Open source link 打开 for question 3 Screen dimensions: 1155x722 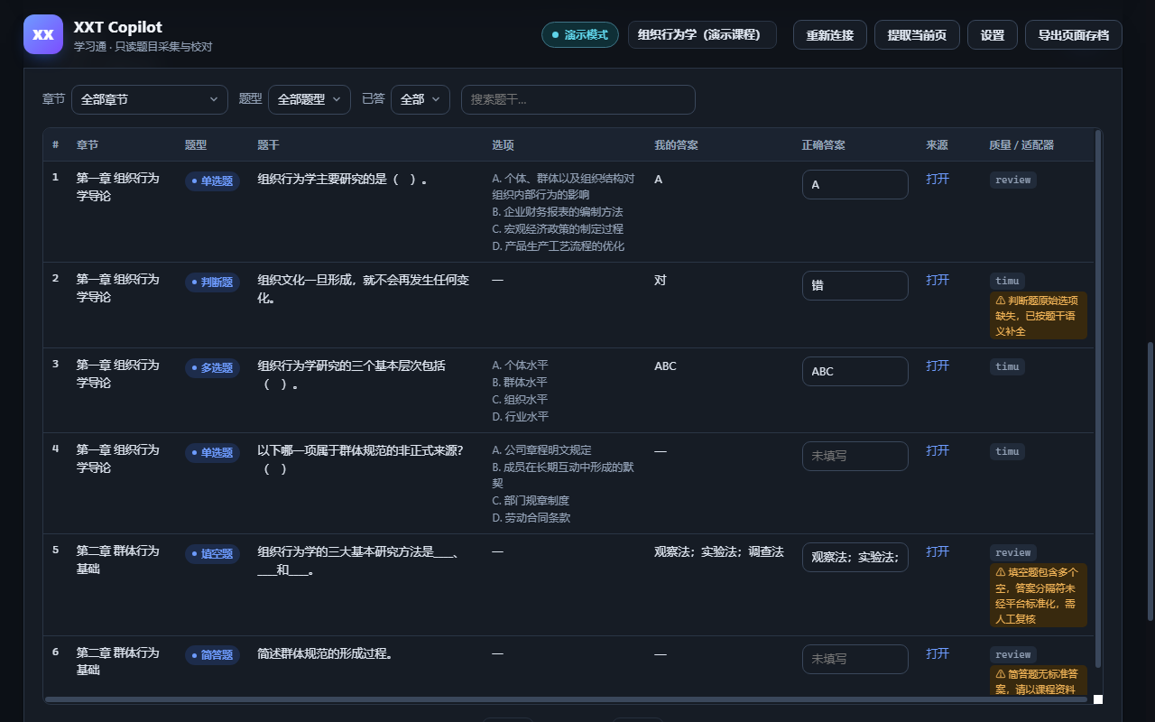tap(938, 366)
